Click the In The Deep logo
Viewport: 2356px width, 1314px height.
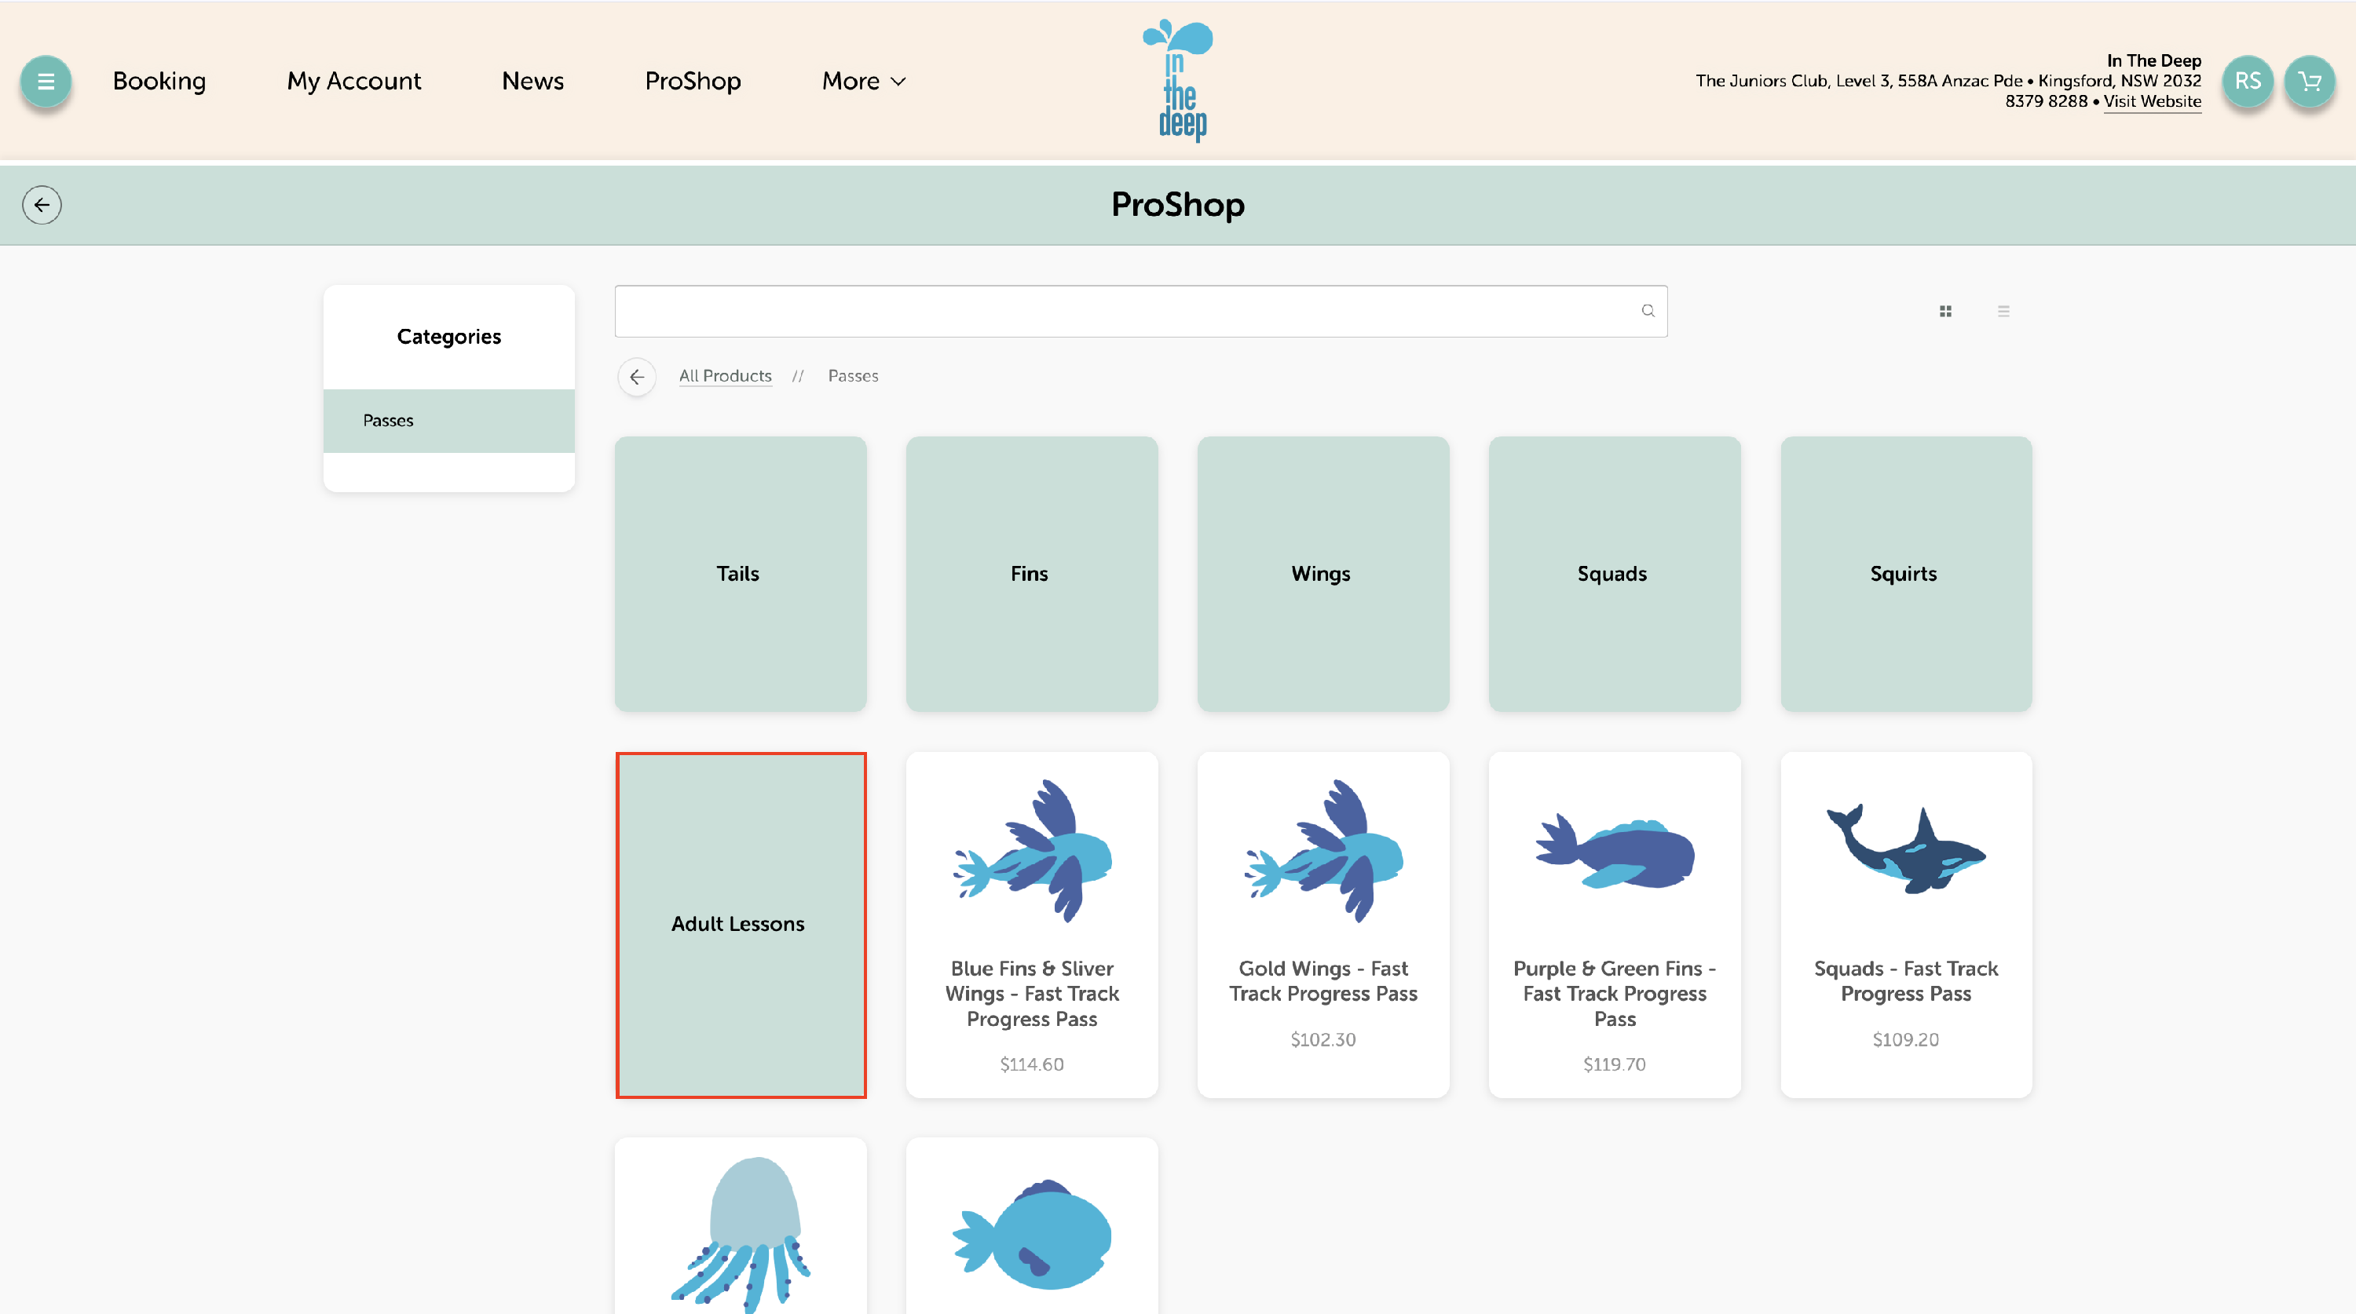click(x=1178, y=82)
